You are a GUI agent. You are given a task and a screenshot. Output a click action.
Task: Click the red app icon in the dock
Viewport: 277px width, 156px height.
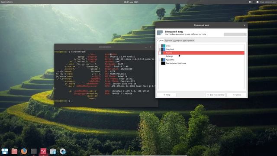point(43,151)
